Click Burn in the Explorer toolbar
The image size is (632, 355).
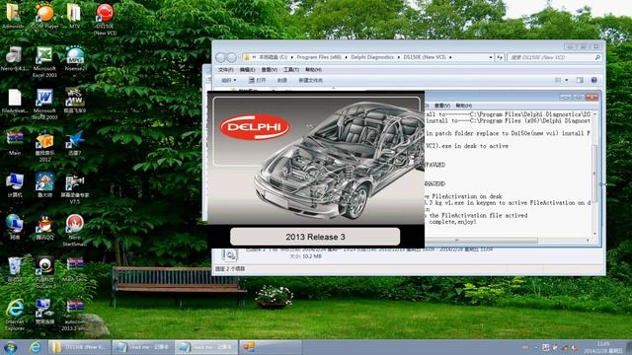282,81
